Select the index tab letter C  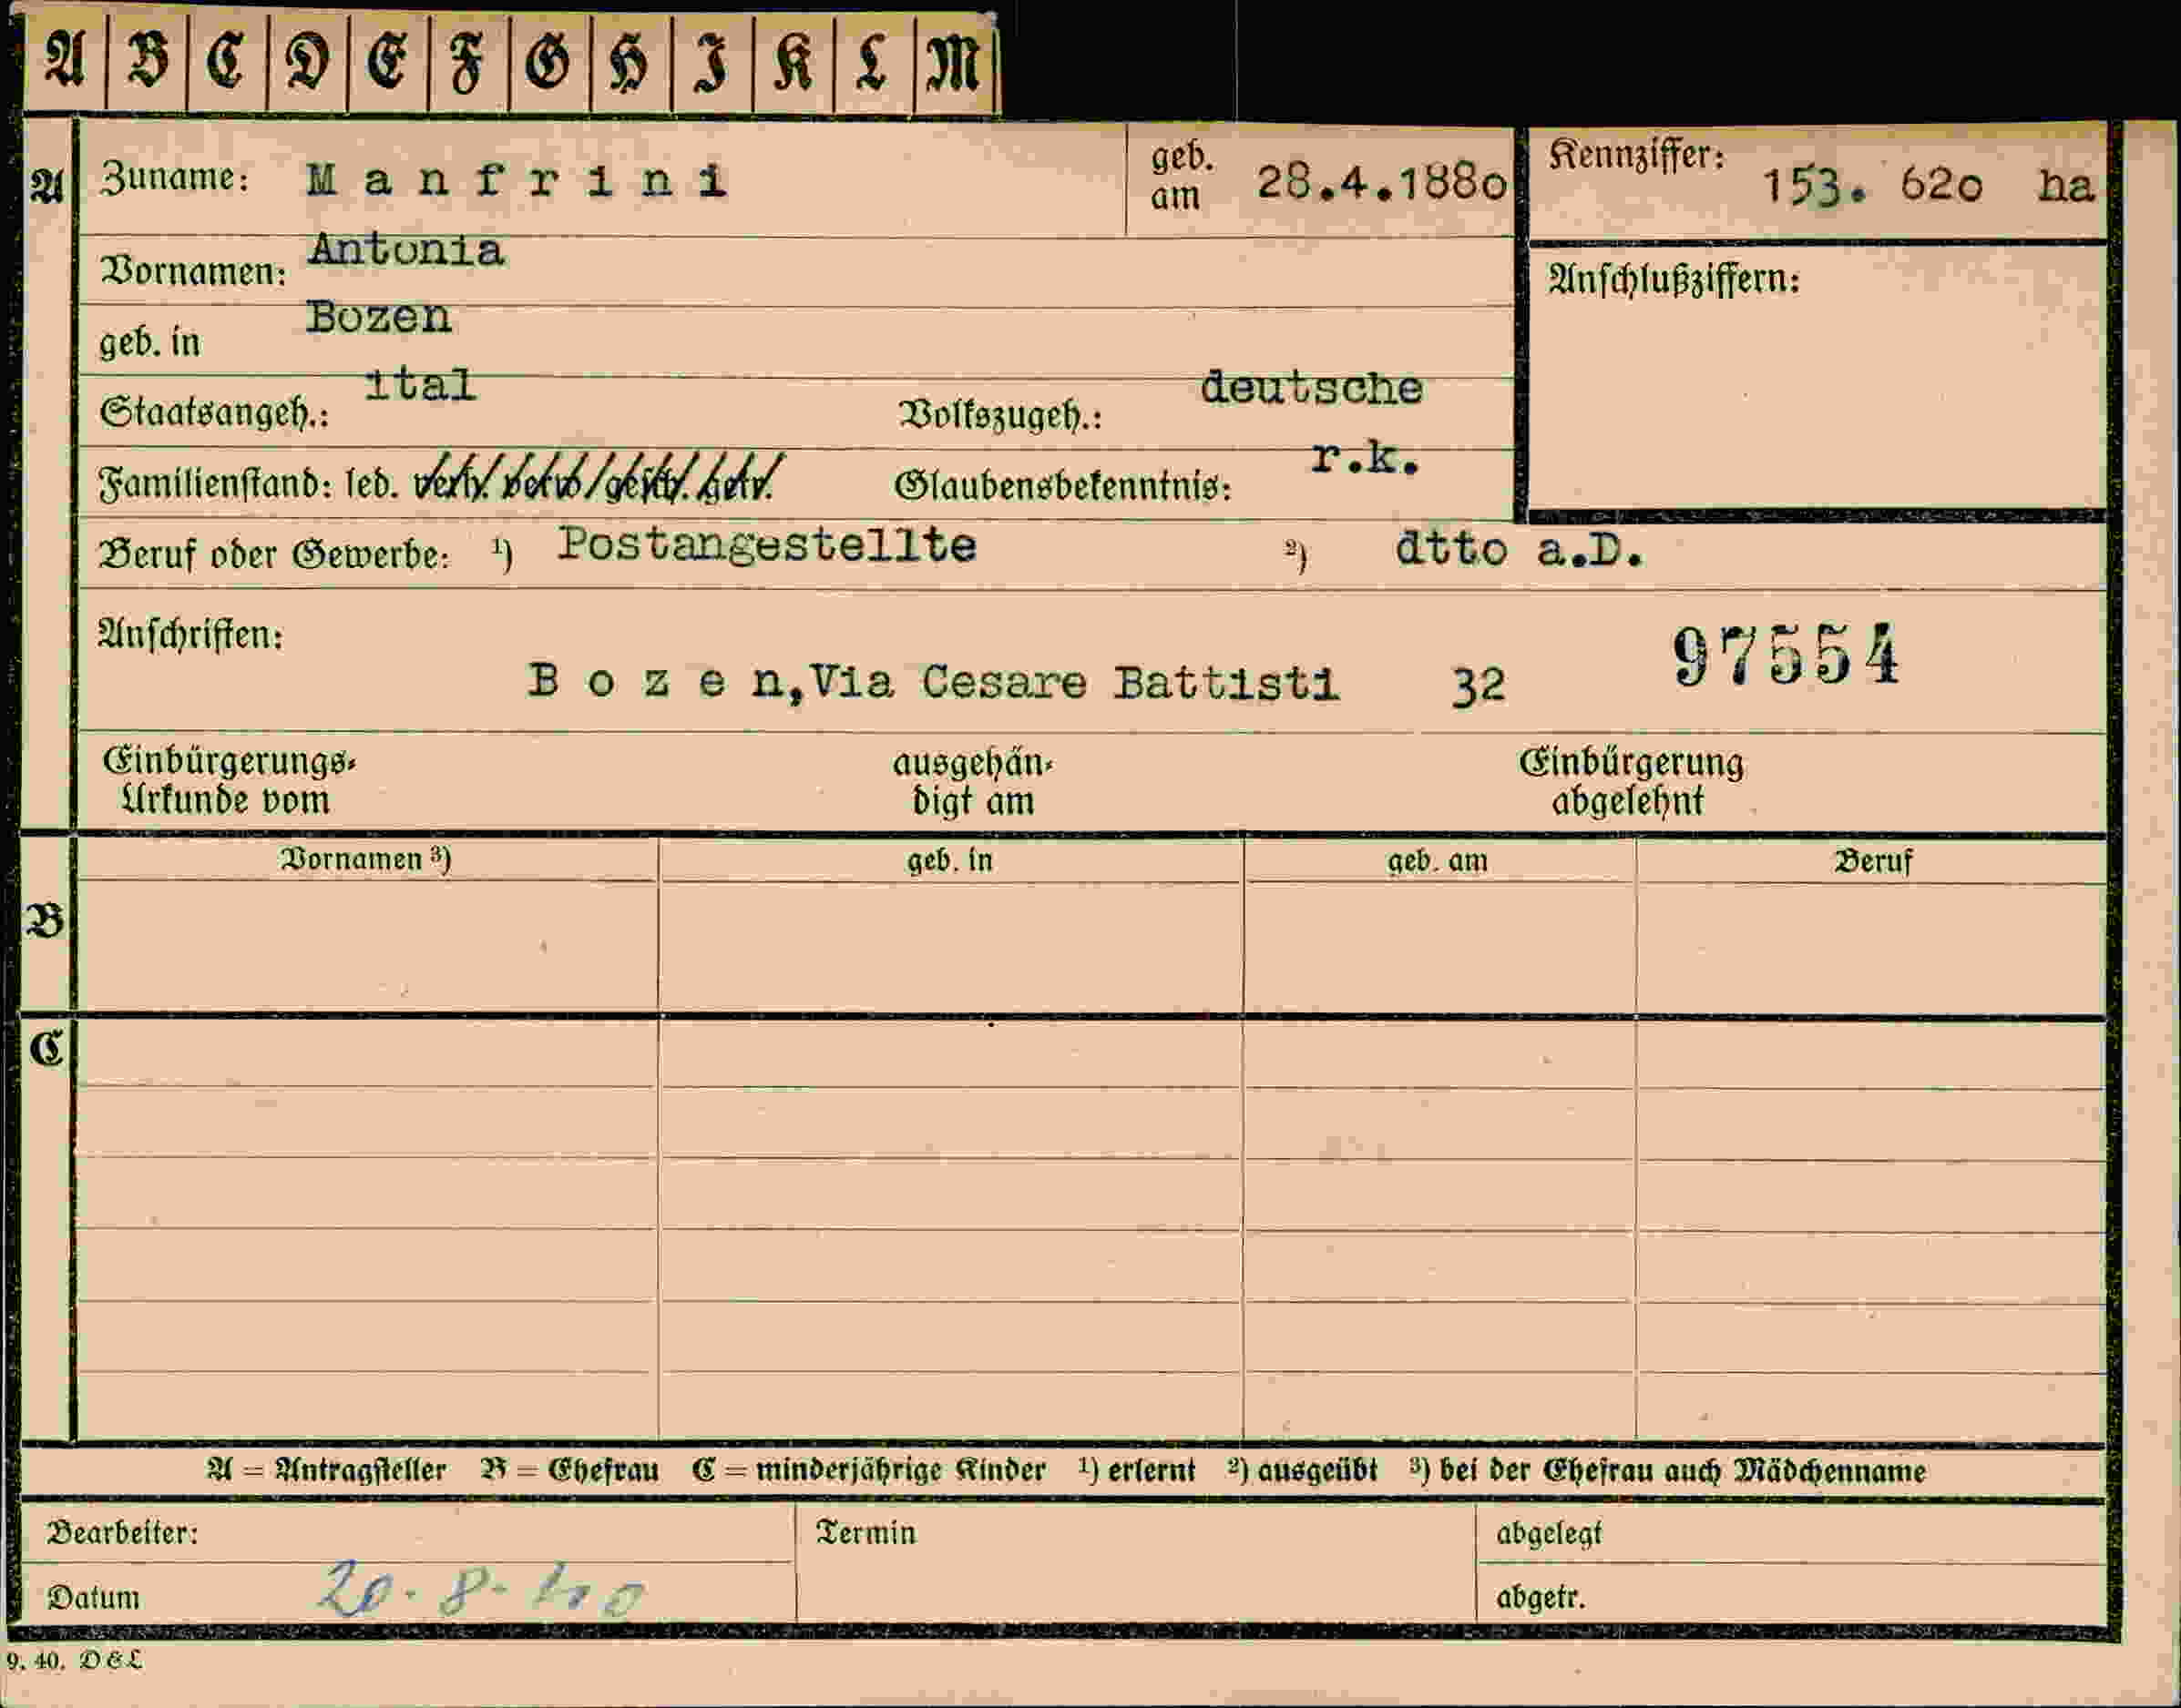pyautogui.click(x=226, y=60)
